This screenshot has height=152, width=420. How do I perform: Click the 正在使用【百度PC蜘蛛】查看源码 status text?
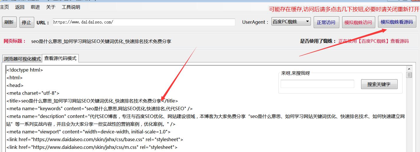(373, 41)
